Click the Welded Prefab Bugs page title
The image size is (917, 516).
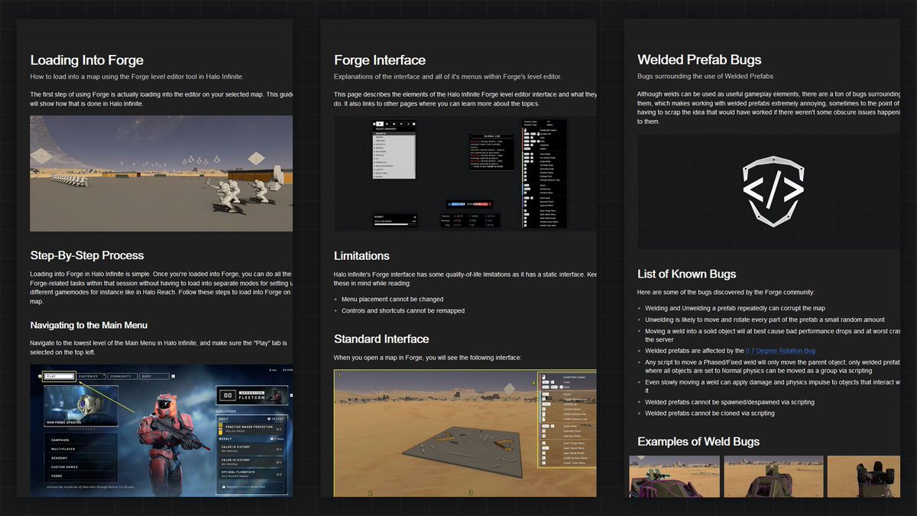699,60
